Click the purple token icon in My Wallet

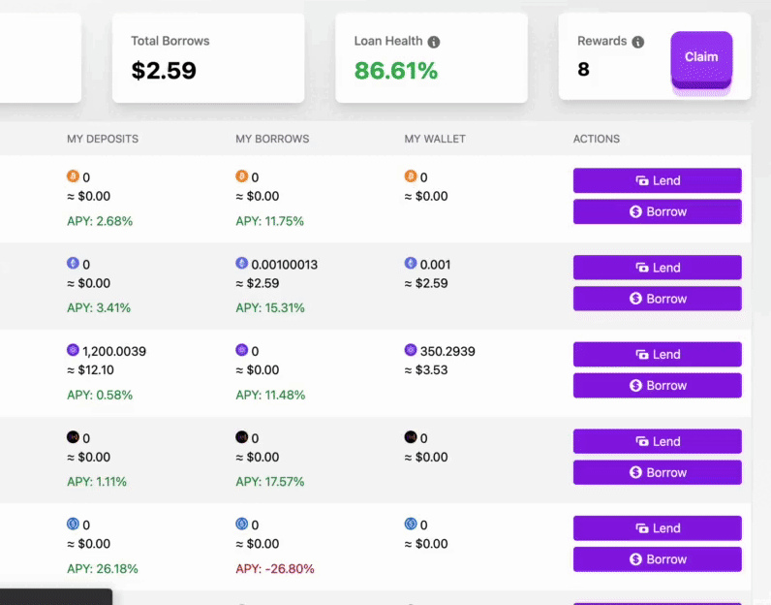411,350
